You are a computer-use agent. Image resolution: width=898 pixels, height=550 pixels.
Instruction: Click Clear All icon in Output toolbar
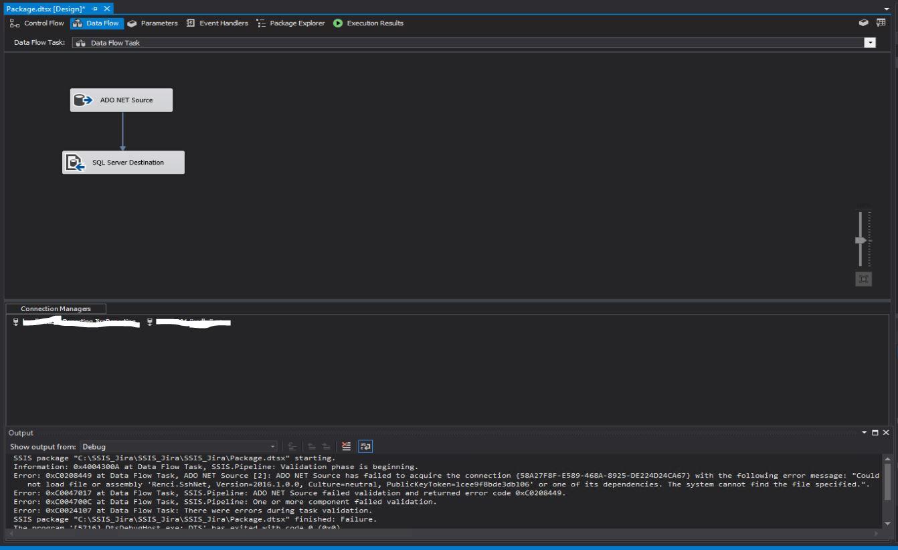pyautogui.click(x=346, y=446)
